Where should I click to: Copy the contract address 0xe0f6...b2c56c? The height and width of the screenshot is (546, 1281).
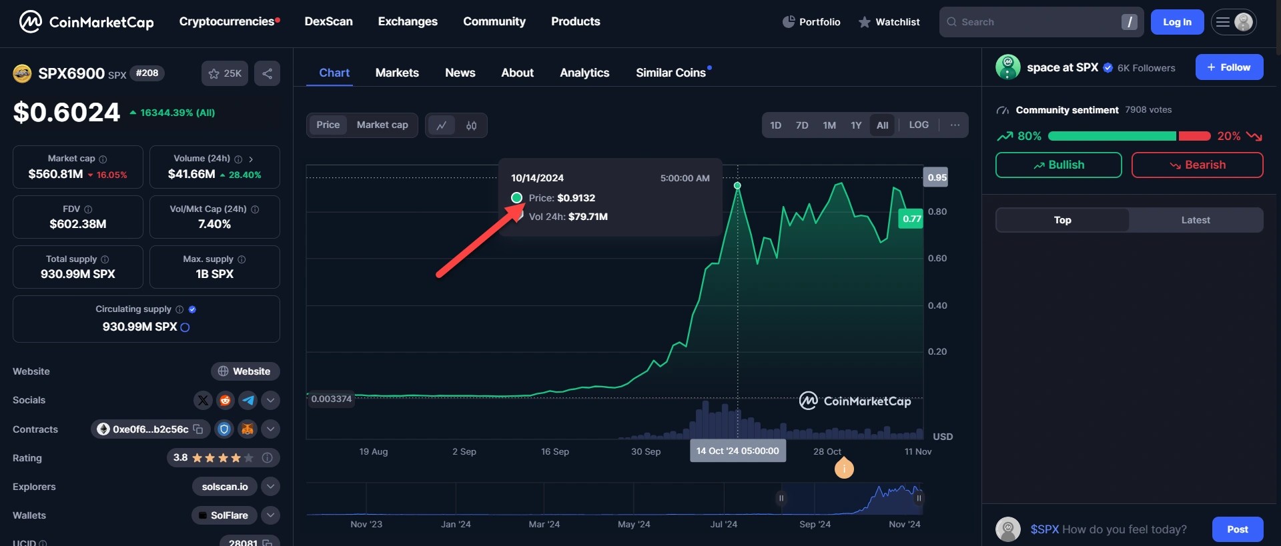198,429
